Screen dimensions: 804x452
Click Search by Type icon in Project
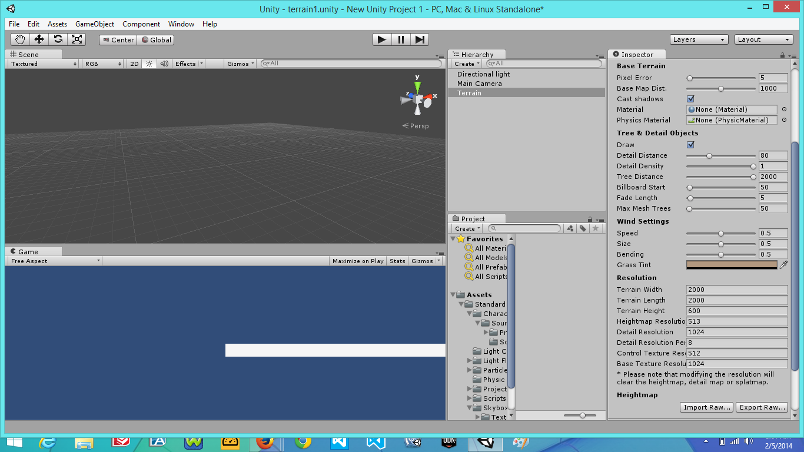click(570, 228)
